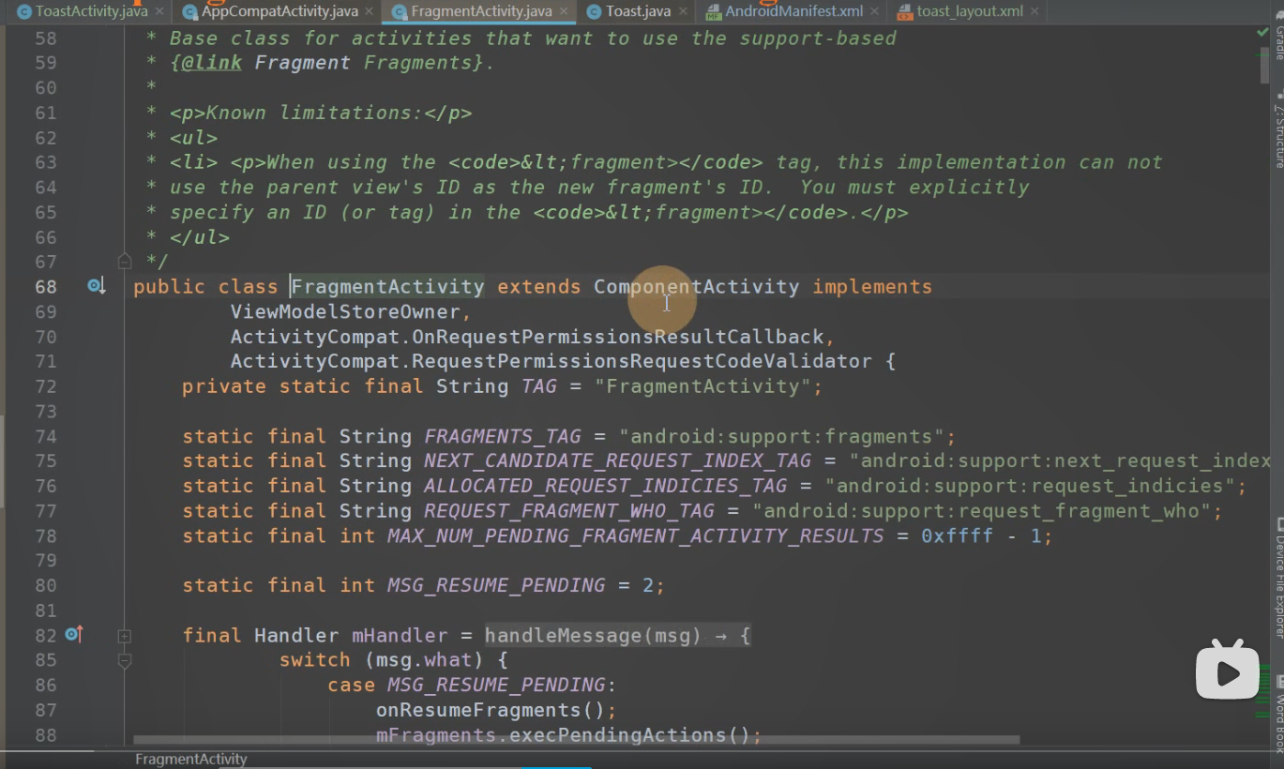Select the FragmentActivity.java editor tab
The width and height of the screenshot is (1284, 769).
pos(481,11)
